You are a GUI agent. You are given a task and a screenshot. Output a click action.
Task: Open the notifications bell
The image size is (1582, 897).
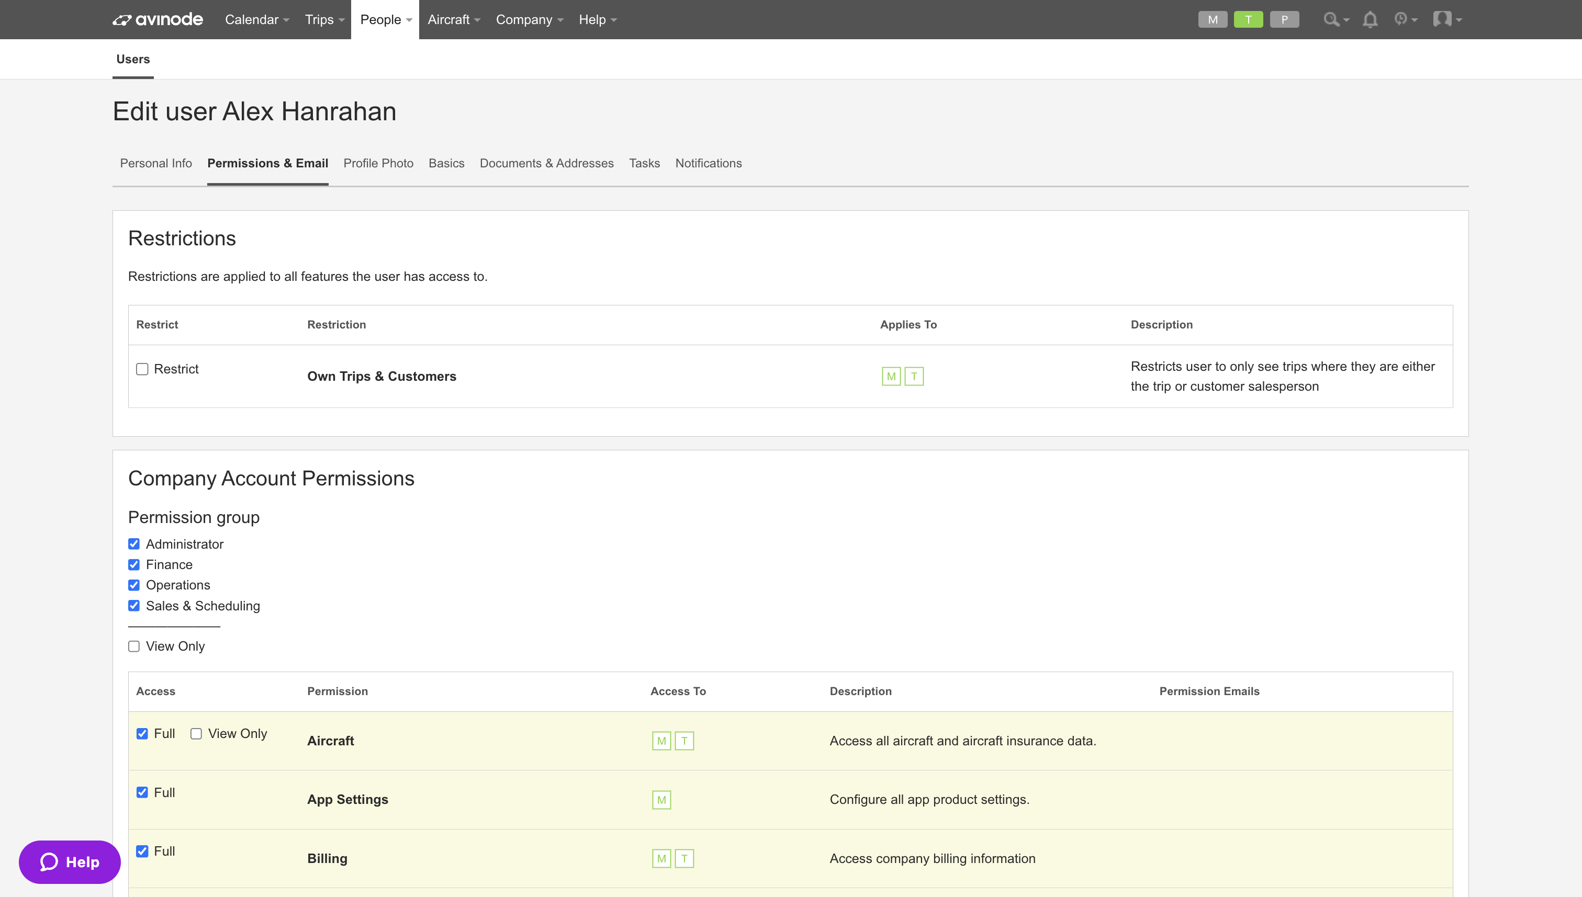coord(1370,20)
